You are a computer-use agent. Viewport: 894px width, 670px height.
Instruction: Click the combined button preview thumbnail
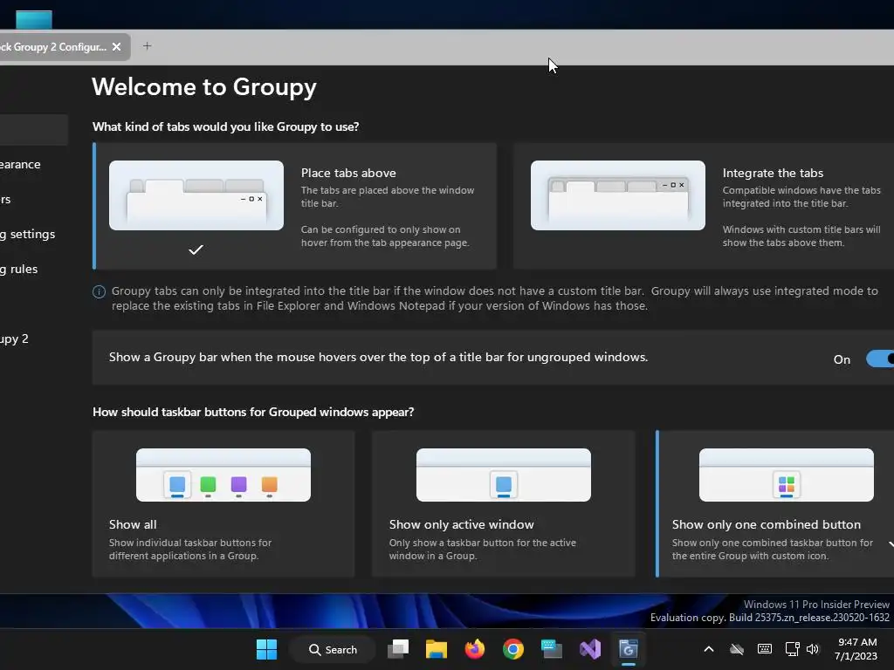pos(787,475)
